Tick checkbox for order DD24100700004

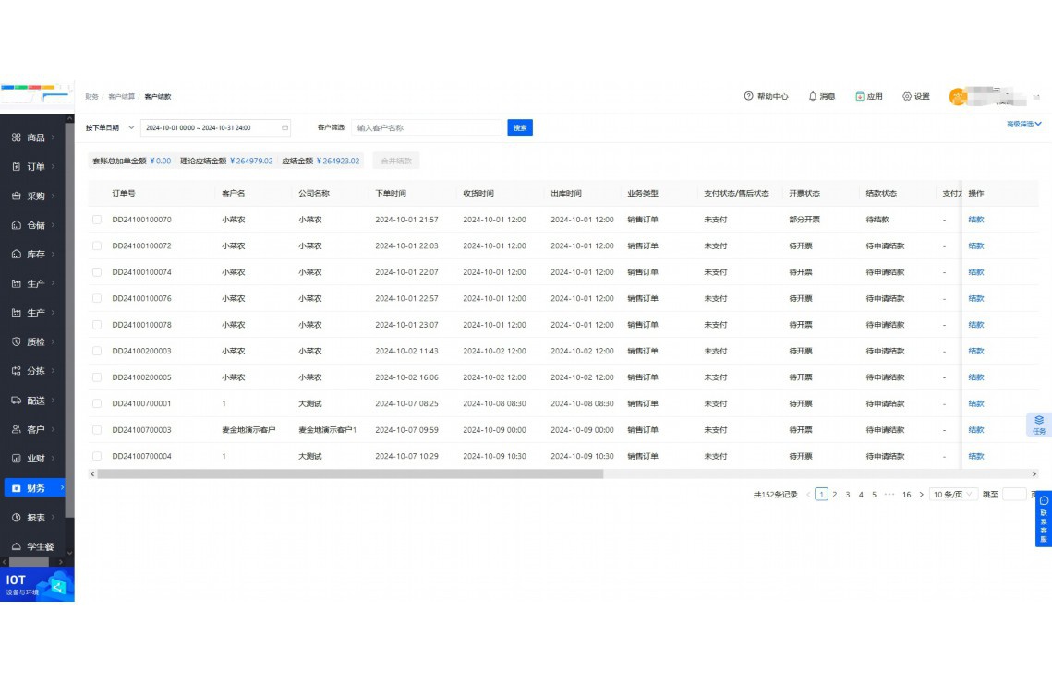pos(97,457)
